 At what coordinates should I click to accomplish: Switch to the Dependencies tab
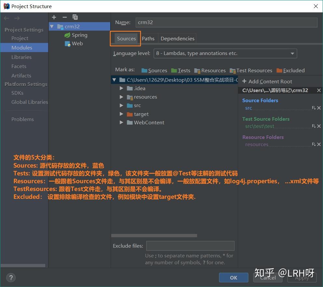[177, 38]
